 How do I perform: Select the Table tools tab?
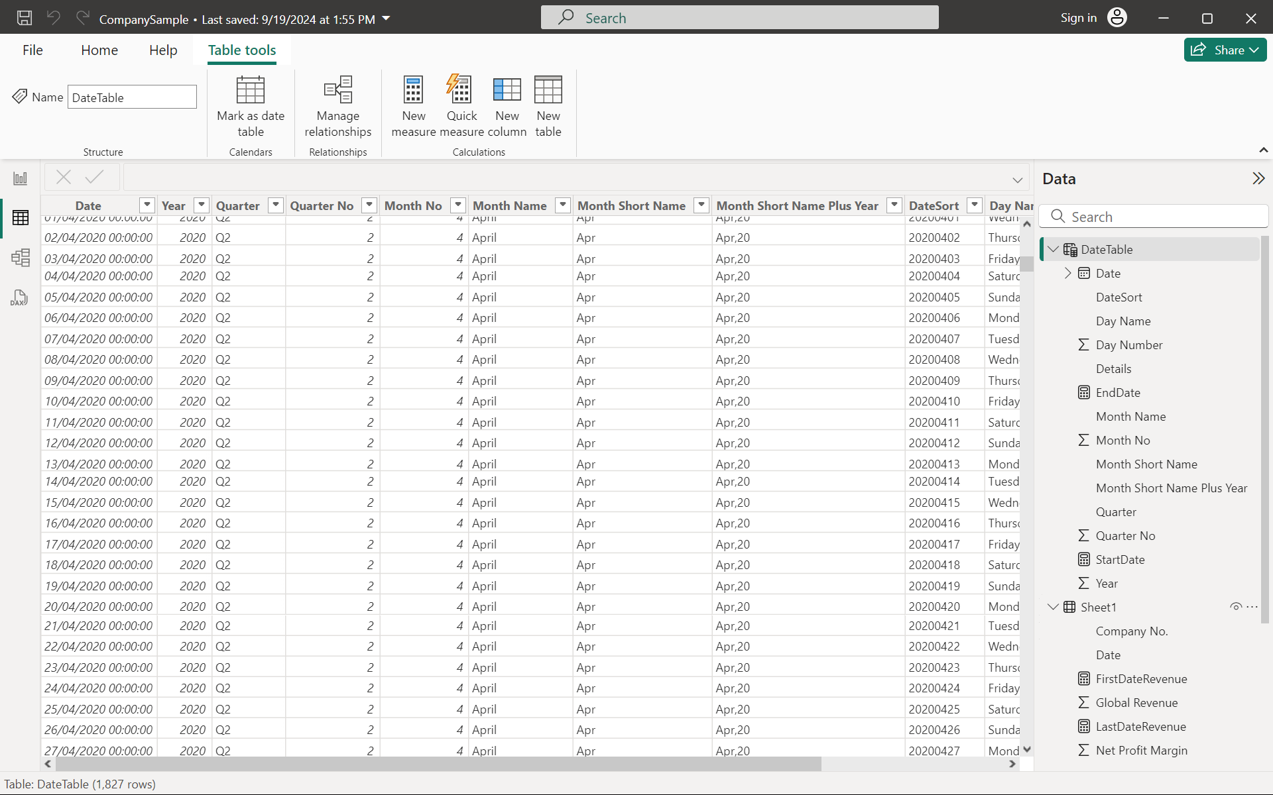pos(242,50)
